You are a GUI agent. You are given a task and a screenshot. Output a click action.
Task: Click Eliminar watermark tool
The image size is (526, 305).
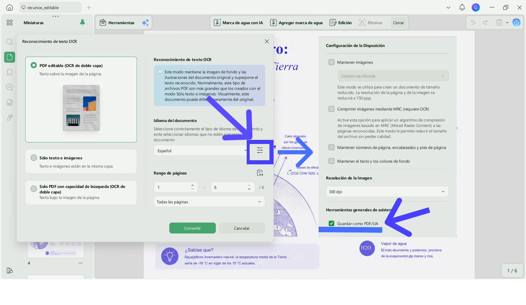pyautogui.click(x=370, y=23)
